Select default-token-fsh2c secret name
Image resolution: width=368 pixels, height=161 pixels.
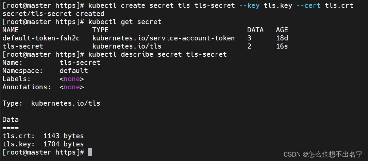tap(41, 38)
